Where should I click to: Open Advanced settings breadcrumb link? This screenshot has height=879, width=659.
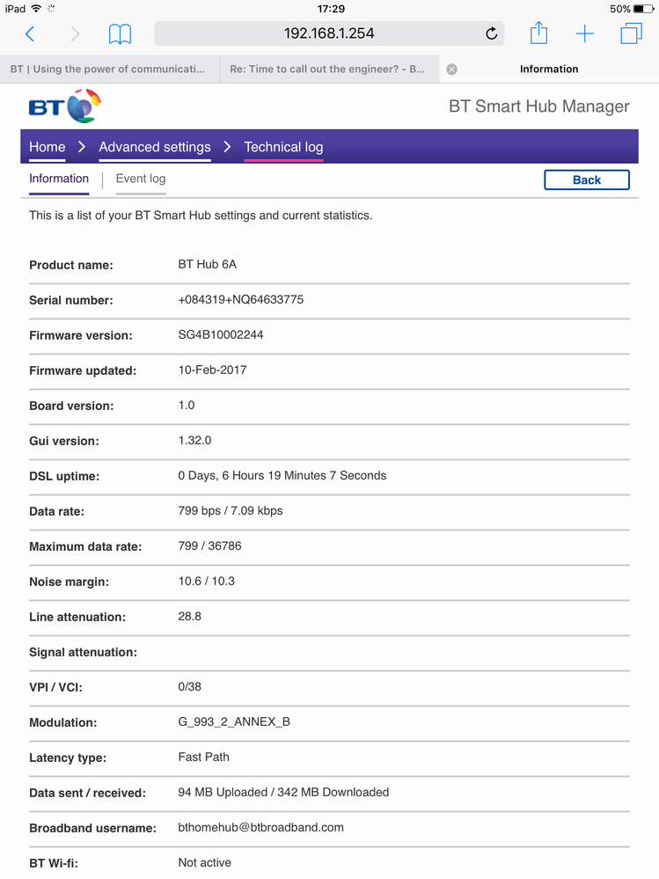155,147
